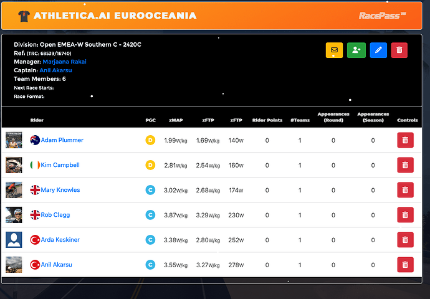Remove Kim Campbell with the trash button

[x=405, y=165]
